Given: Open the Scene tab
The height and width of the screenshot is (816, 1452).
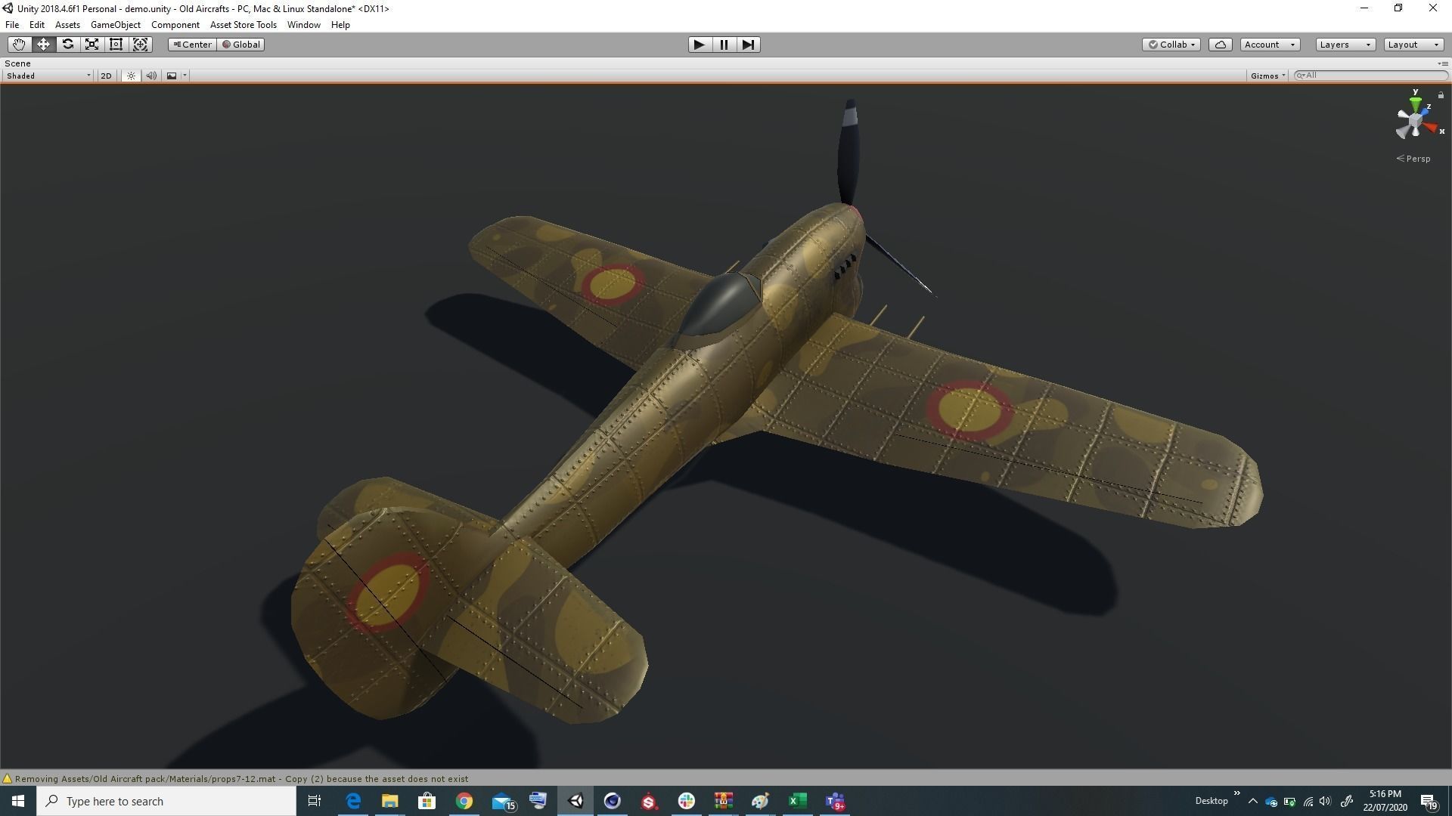Looking at the screenshot, I should 18,63.
